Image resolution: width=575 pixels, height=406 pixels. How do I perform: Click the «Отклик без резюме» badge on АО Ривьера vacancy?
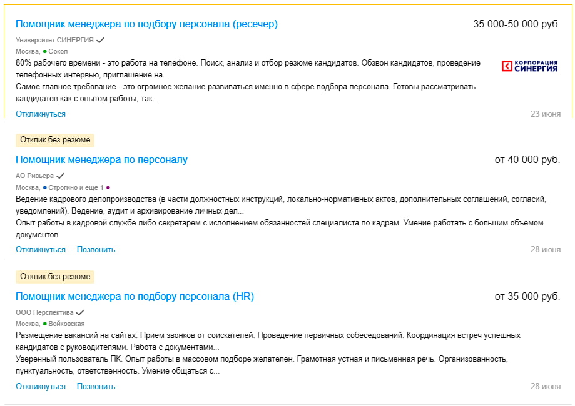(x=54, y=140)
